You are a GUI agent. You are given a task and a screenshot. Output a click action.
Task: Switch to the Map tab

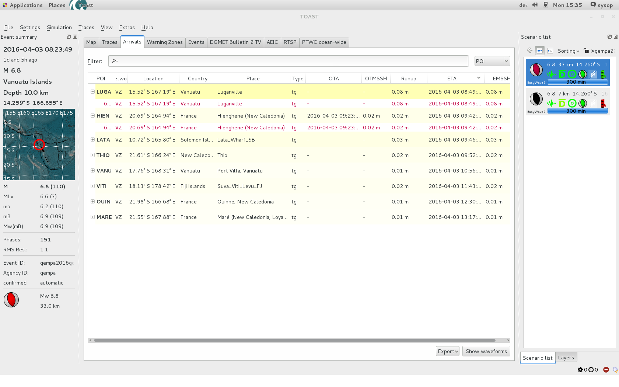91,42
